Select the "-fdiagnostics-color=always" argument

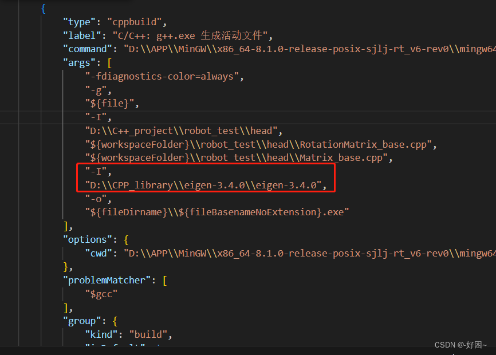164,76
